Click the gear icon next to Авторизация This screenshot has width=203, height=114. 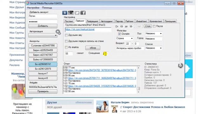[x=58, y=32]
